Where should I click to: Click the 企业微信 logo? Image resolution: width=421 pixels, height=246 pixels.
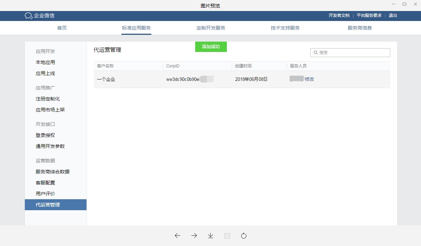click(40, 16)
